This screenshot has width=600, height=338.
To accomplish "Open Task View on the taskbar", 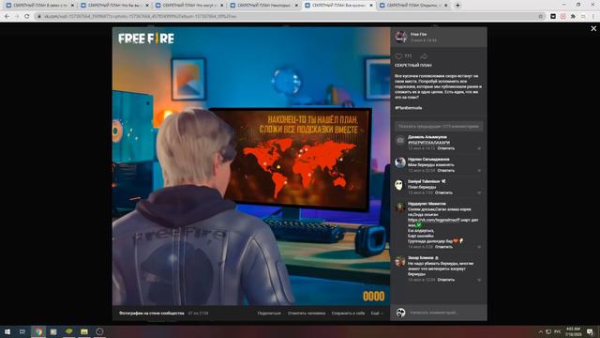I will 22,331.
